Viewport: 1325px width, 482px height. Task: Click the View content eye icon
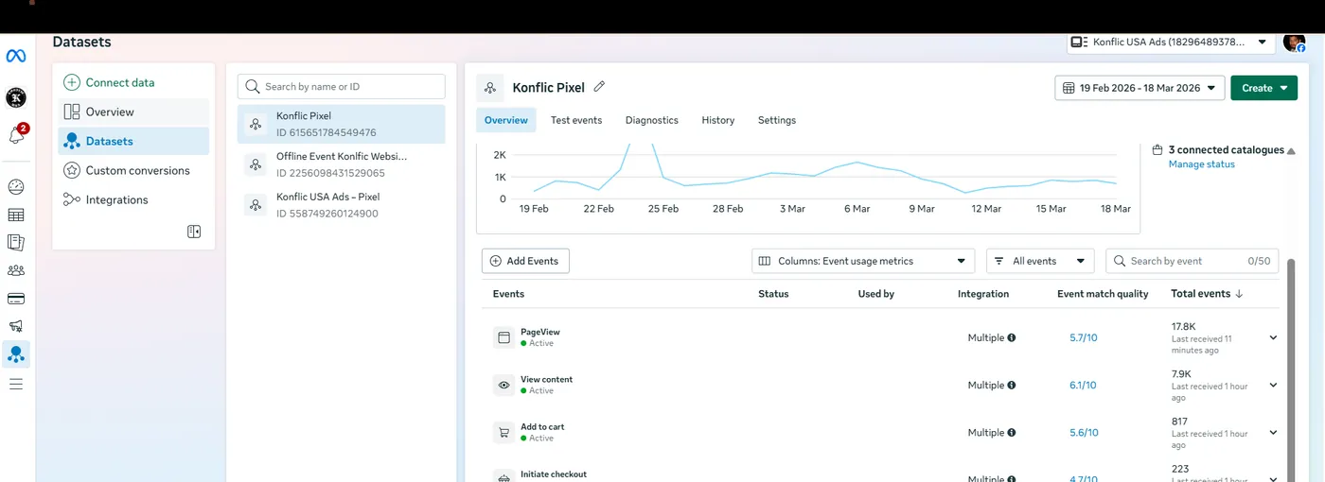[x=503, y=385]
